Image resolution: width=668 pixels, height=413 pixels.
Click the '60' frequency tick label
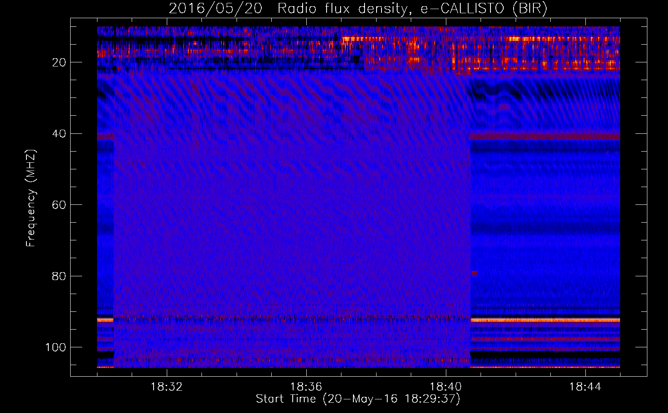tap(59, 205)
